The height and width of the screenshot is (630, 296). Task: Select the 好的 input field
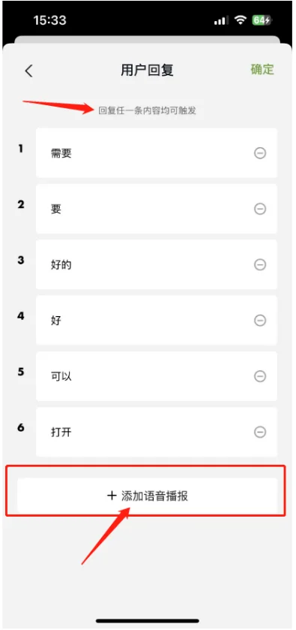[x=157, y=265]
